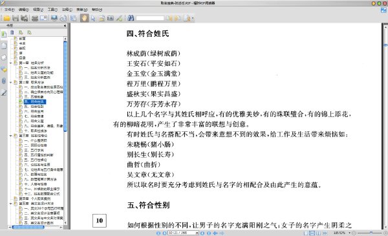Open the fifth menu bar item
Image resolution: width=388 pixels, height=236 pixels.
click(x=67, y=10)
